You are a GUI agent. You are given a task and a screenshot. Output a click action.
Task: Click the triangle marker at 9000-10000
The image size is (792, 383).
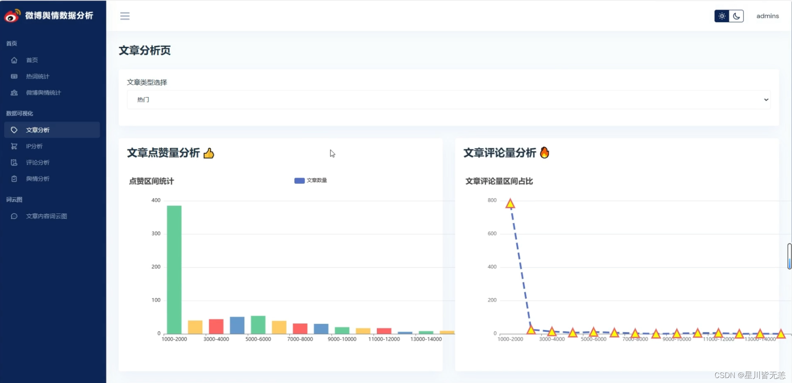677,333
